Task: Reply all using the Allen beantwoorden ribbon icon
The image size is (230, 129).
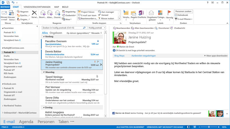Action: (50, 13)
